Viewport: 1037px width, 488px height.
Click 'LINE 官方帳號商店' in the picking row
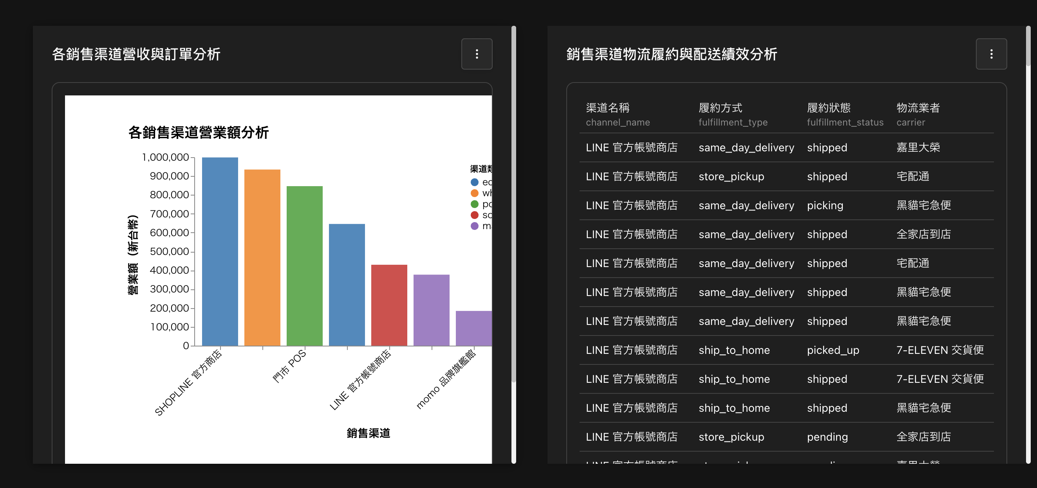632,205
